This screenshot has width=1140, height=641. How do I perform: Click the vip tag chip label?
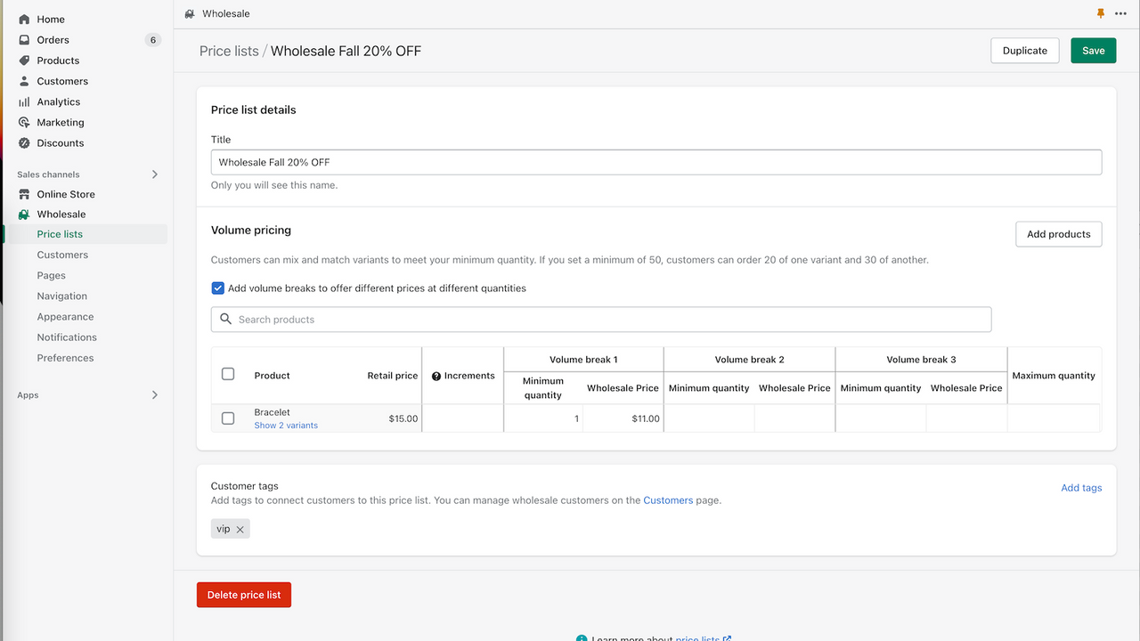click(x=223, y=529)
